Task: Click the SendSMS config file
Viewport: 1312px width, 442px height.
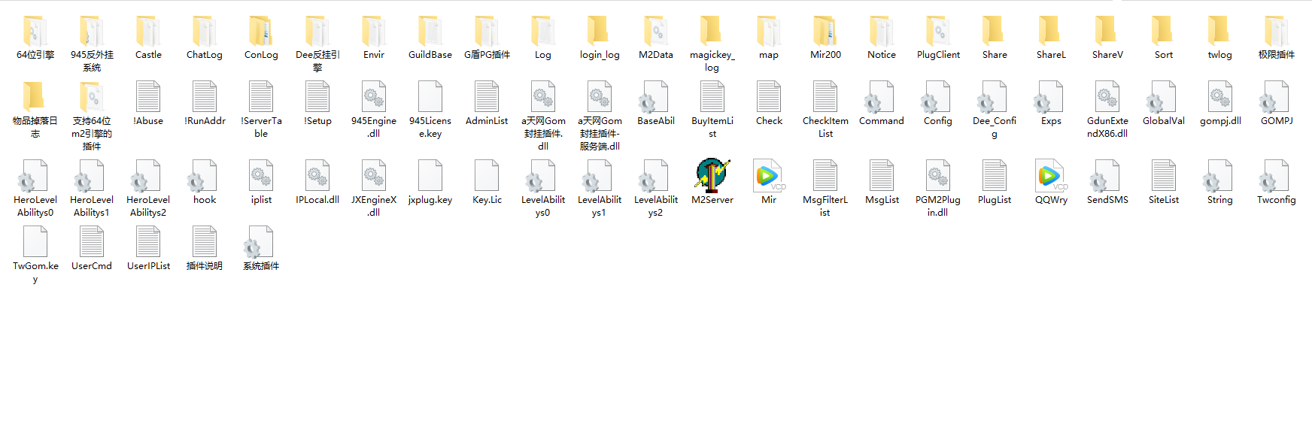Action: [1107, 175]
